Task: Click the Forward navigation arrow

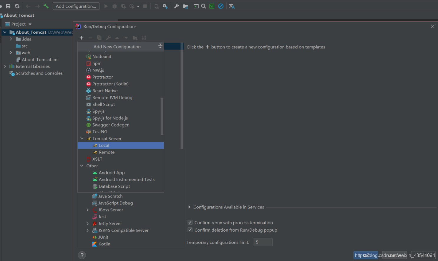Action: coord(37,6)
